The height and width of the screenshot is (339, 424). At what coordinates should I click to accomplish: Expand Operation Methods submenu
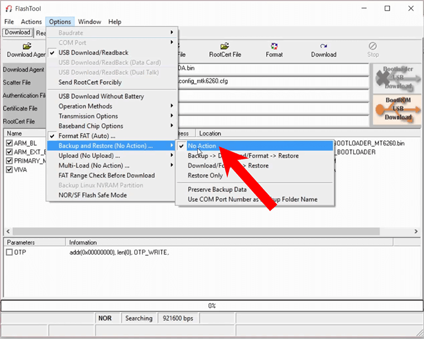[111, 106]
